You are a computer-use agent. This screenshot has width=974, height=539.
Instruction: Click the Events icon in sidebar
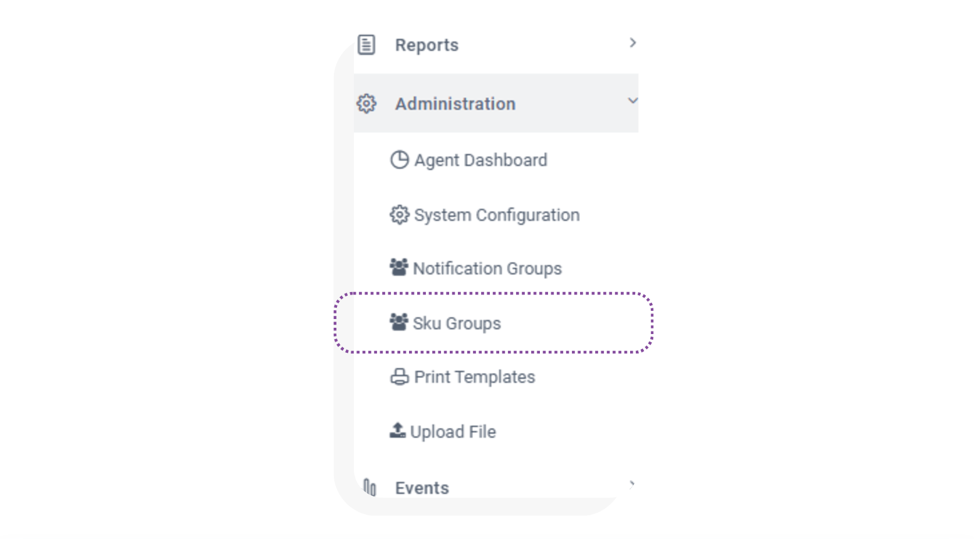[370, 487]
